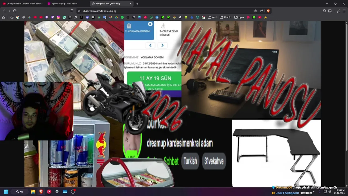348x196 pixels.
Task: Open the WhatsApp bookmark
Action: coord(151,17)
